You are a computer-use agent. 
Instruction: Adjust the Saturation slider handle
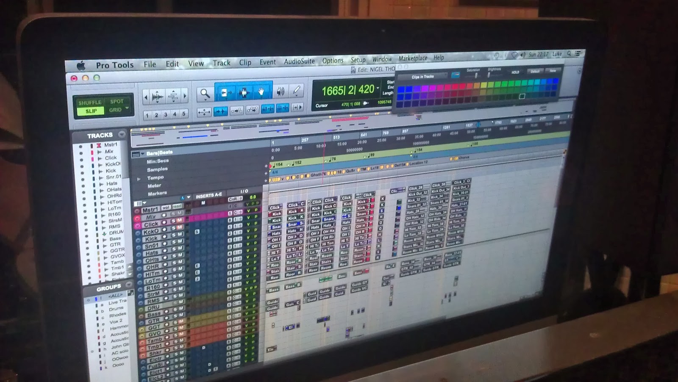[476, 75]
